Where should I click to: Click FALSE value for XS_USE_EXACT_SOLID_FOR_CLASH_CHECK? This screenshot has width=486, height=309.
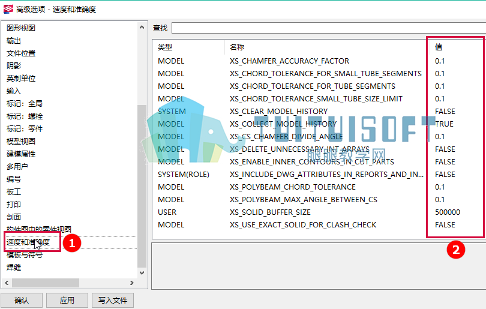[445, 225]
